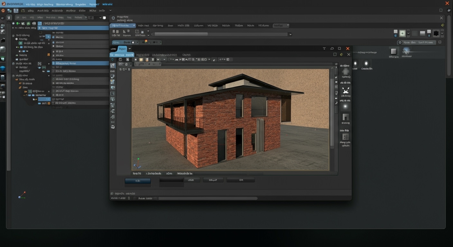Viewport: 453px width, 247px height.
Task: Click the light green square swatch in top-right toolbar
Action: point(402,33)
